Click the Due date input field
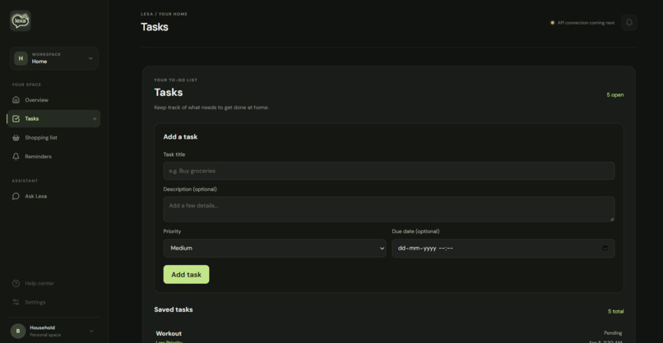Viewport: 663px width, 343px height. point(503,248)
